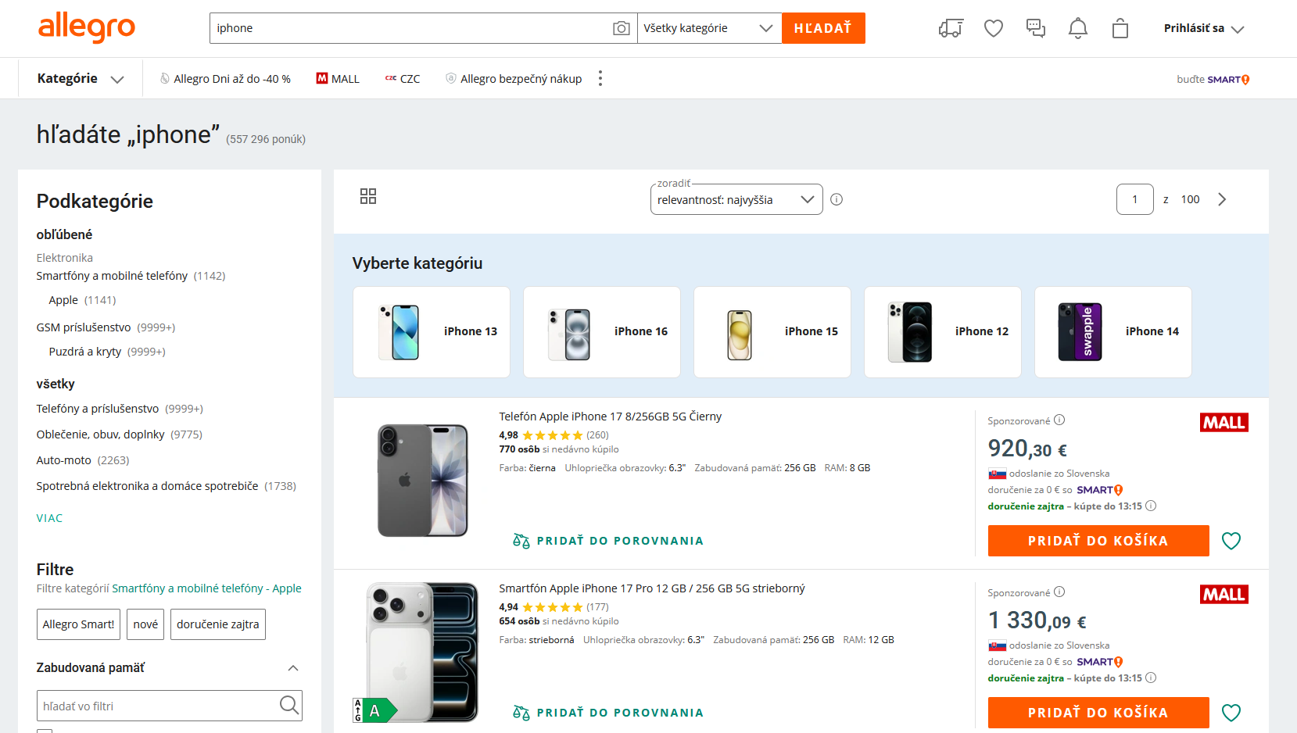Select the iPhone 16 category tile
Screen dimensions: 1297x733
pos(602,332)
